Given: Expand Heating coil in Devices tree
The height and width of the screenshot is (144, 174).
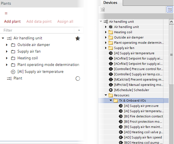Looking at the screenshot, I should click(x=106, y=32).
